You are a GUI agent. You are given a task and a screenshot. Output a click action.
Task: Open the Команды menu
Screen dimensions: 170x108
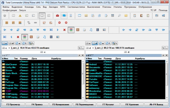pyautogui.click(x=29, y=7)
